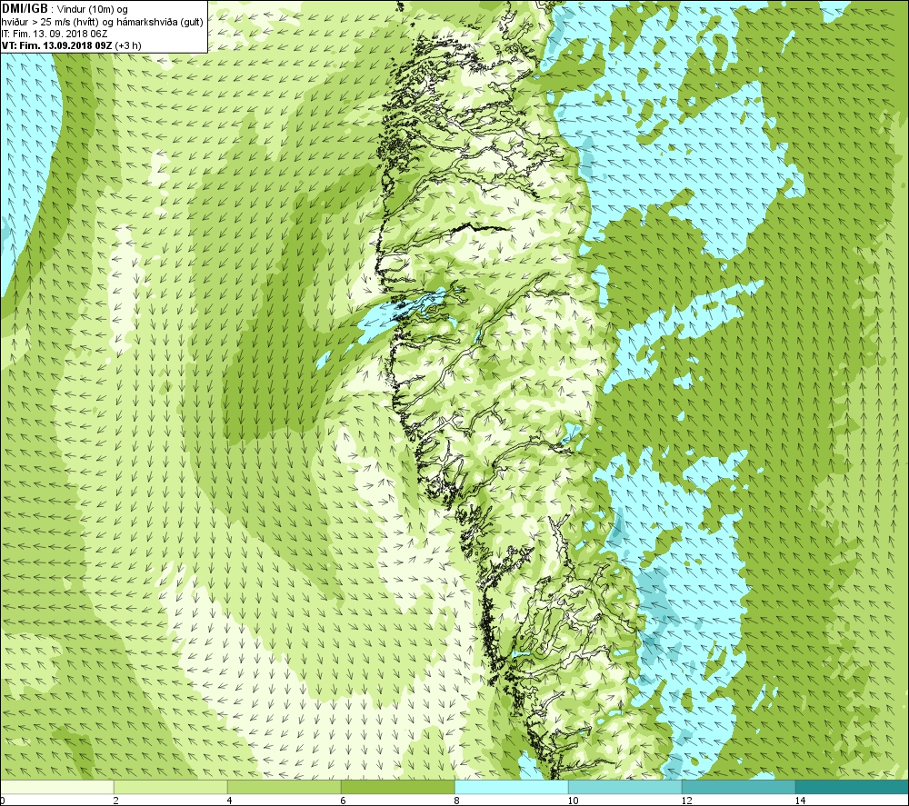Image resolution: width=909 pixels, height=806 pixels.
Task: Click the 6–8 m/s olive green scale segment
Action: pyautogui.click(x=398, y=787)
